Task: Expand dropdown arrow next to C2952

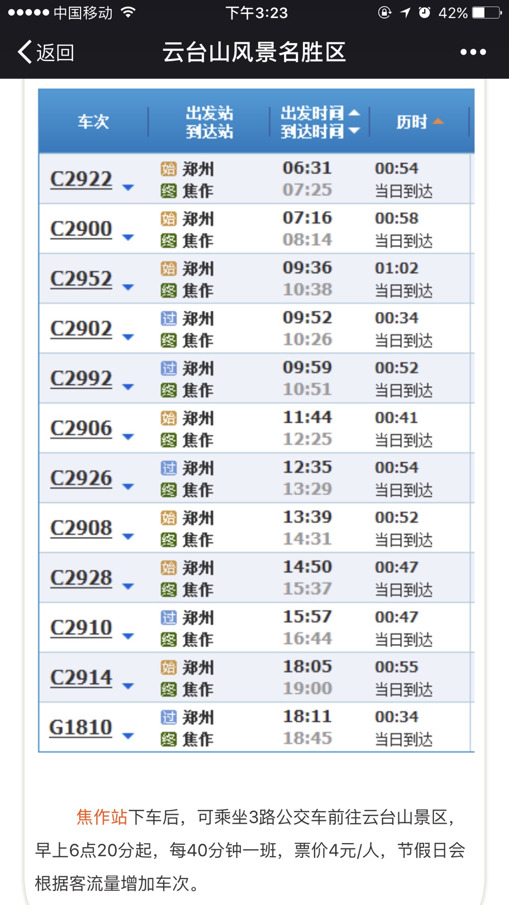Action: pos(128,287)
